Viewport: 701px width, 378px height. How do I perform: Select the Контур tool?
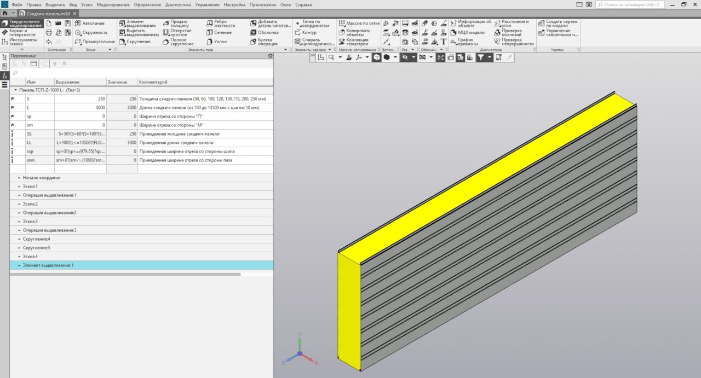tap(305, 32)
